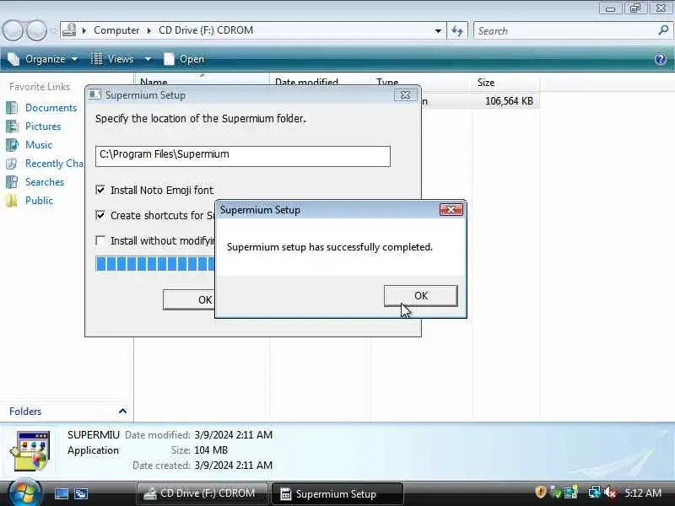The image size is (675, 506).
Task: Click the Pictures folder icon
Action: pos(12,126)
